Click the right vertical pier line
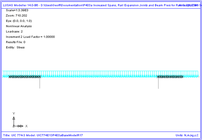Viewport: 202px width, 140px height. (x=158, y=84)
